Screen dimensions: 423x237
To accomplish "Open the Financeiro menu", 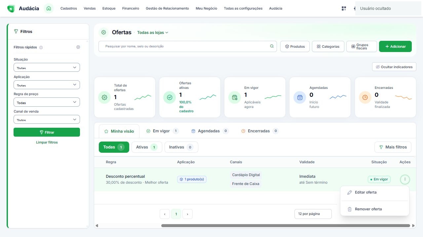I will coord(131,9).
